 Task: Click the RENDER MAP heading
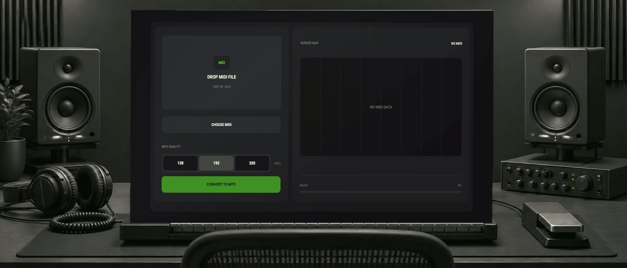(x=310, y=43)
